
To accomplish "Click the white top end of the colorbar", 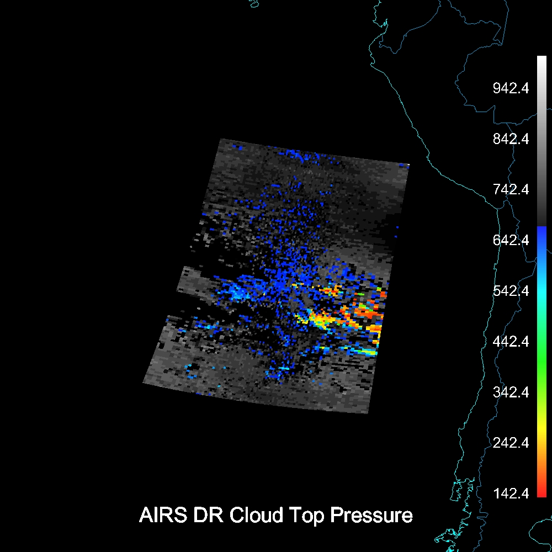I will (541, 60).
